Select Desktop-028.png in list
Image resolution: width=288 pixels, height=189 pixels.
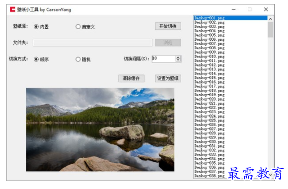point(210,133)
